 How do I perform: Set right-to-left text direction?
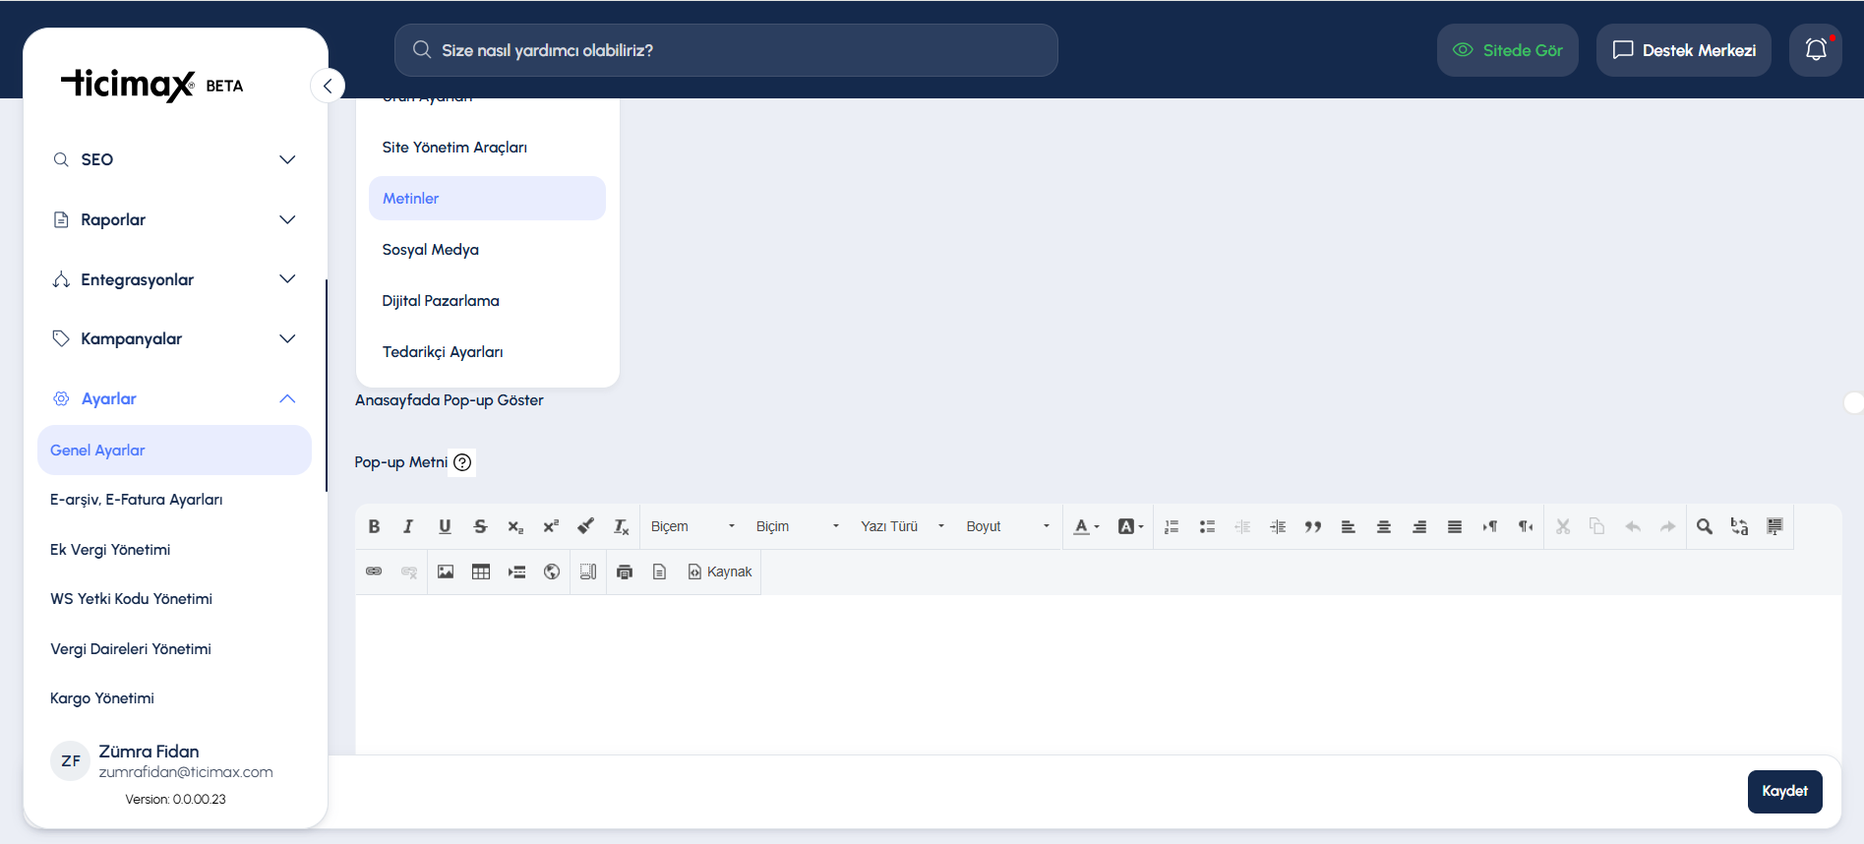pyautogui.click(x=1526, y=526)
